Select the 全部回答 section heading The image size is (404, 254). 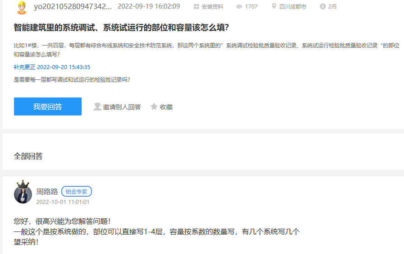[28, 156]
